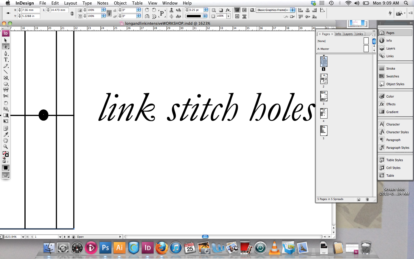
Task: Switch to the Layers tab in panel
Action: click(x=348, y=34)
